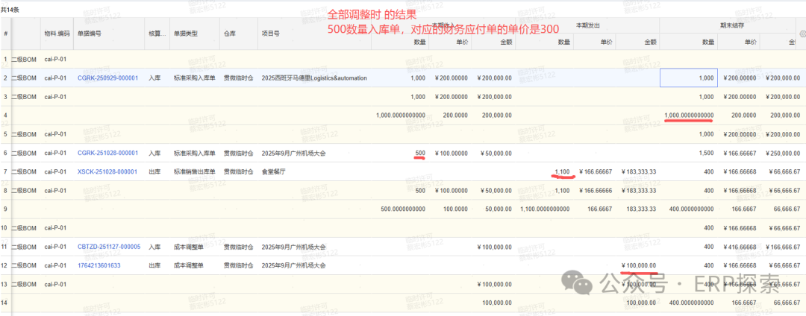Screen dimensions: 806x316
Task: Click the 本期发出 group header
Action: [587, 24]
